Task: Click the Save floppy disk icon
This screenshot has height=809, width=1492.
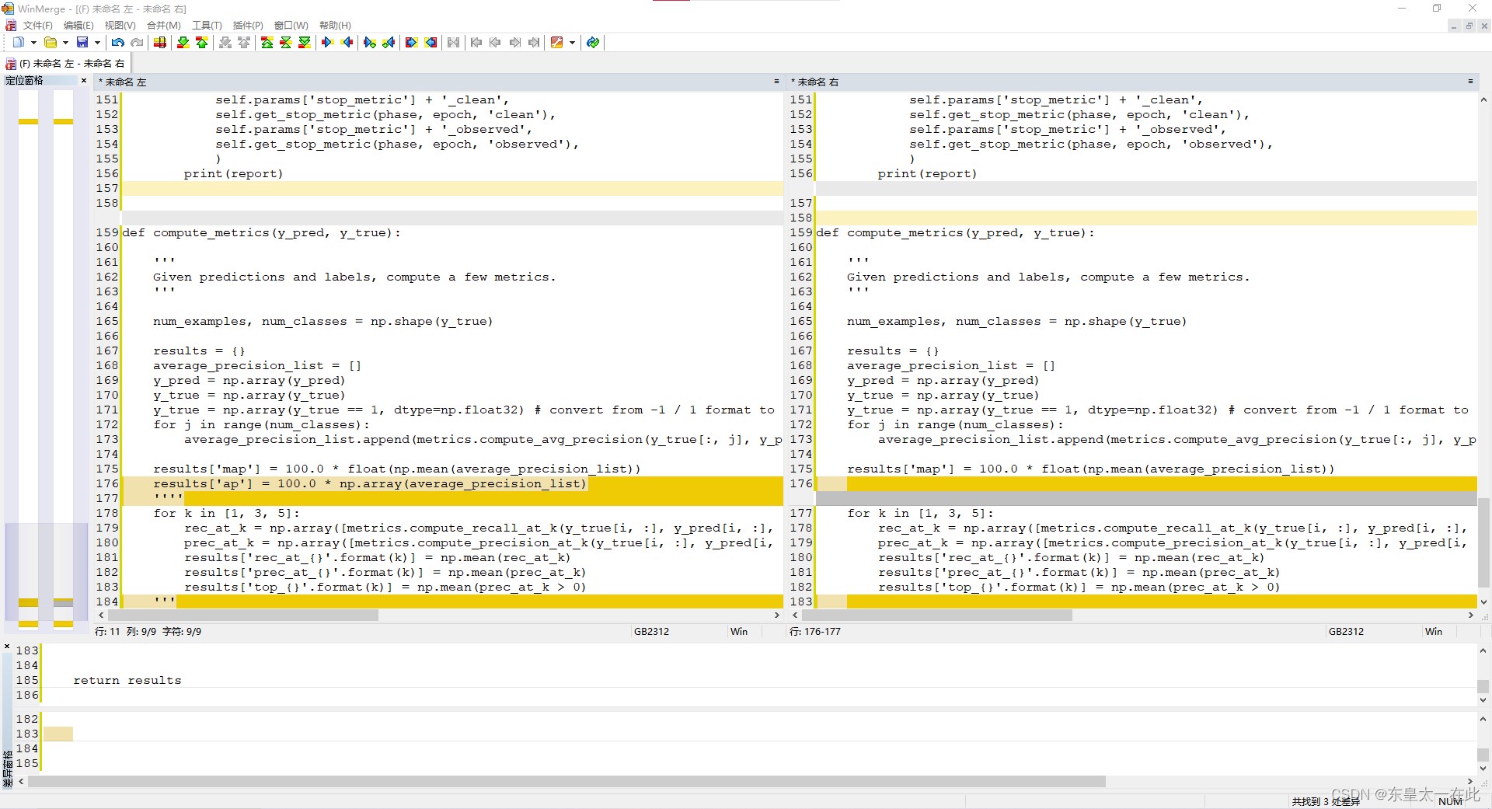Action: [x=82, y=43]
